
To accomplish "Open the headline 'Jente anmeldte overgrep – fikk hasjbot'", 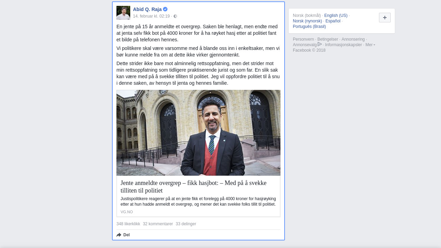I will tap(194, 187).
